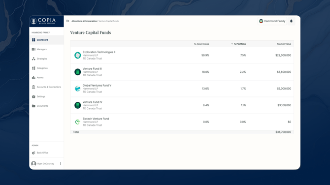330x185 pixels.
Task: Click Biotech Venture Fund logo
Action: [78, 122]
